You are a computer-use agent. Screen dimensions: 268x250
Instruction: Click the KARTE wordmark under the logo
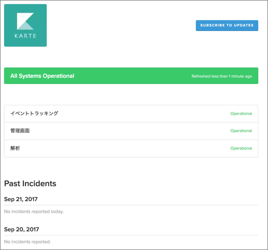25,36
